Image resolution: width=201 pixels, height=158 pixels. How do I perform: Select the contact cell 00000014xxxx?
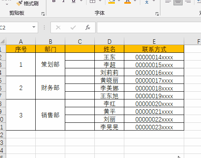point(154,56)
